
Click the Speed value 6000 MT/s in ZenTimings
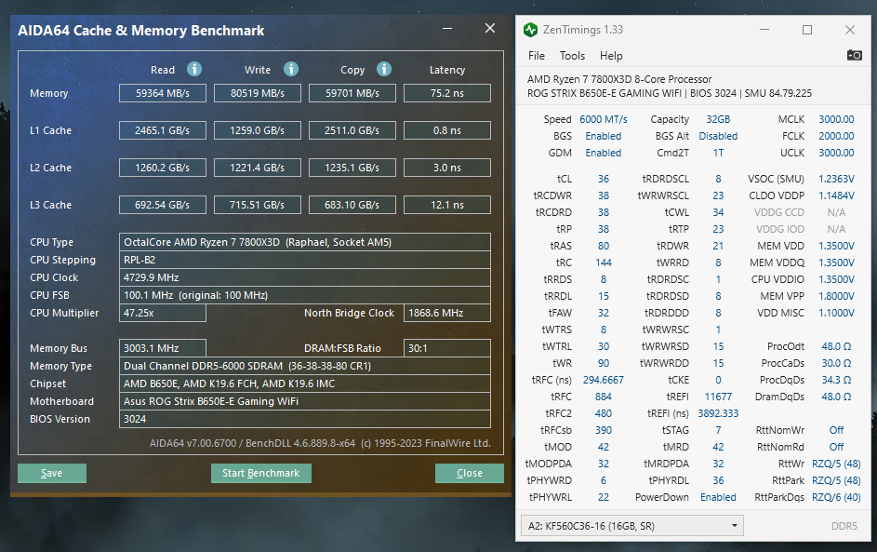point(604,119)
